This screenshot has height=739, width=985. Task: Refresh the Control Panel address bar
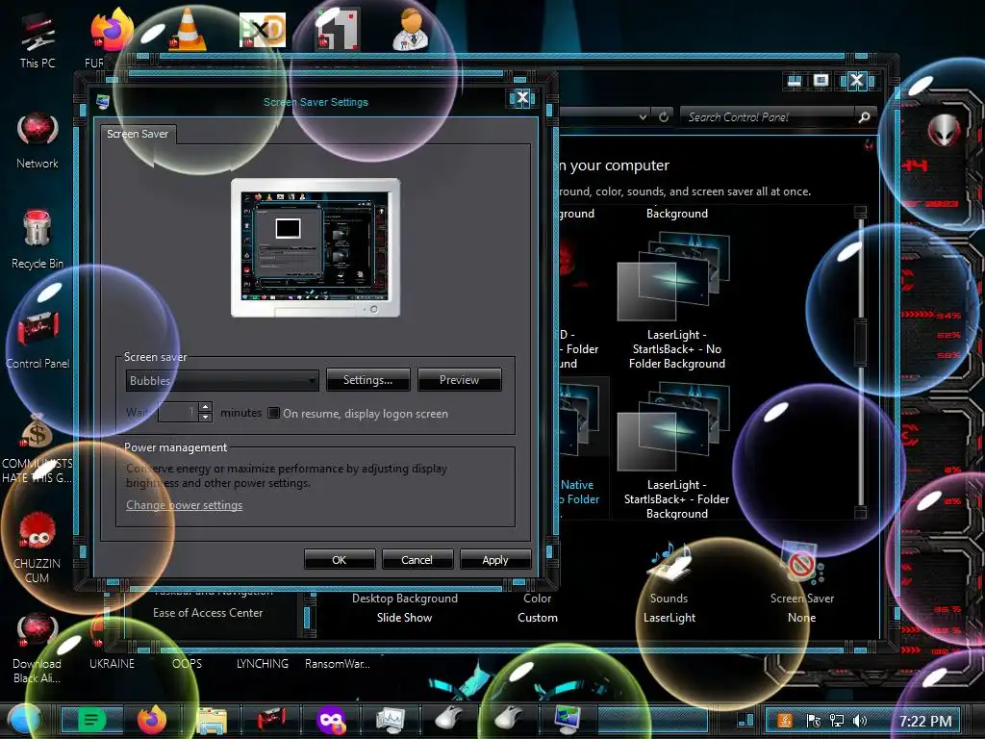pos(664,116)
